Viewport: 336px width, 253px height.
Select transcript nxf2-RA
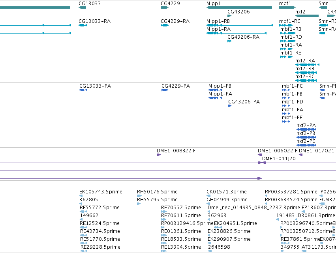tap(305, 61)
